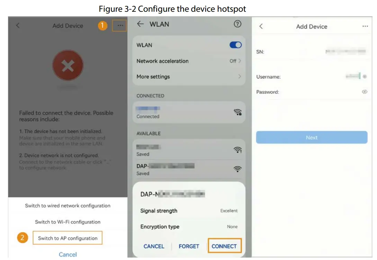Tap the red X failure icon
This screenshot has height=260, width=377.
pos(68,65)
